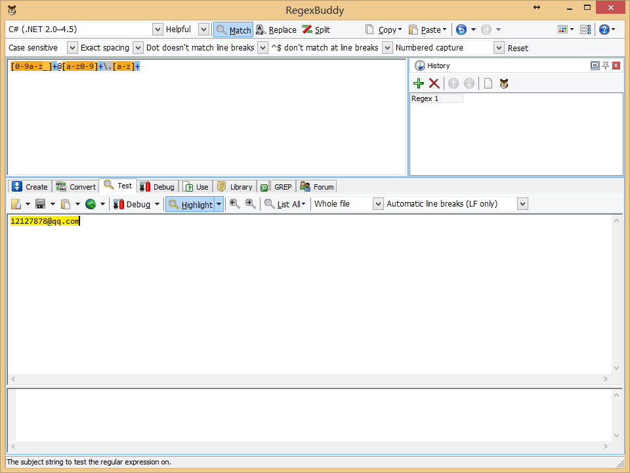This screenshot has height=473, width=630.
Task: Open the Help question mark icon
Action: tap(604, 30)
